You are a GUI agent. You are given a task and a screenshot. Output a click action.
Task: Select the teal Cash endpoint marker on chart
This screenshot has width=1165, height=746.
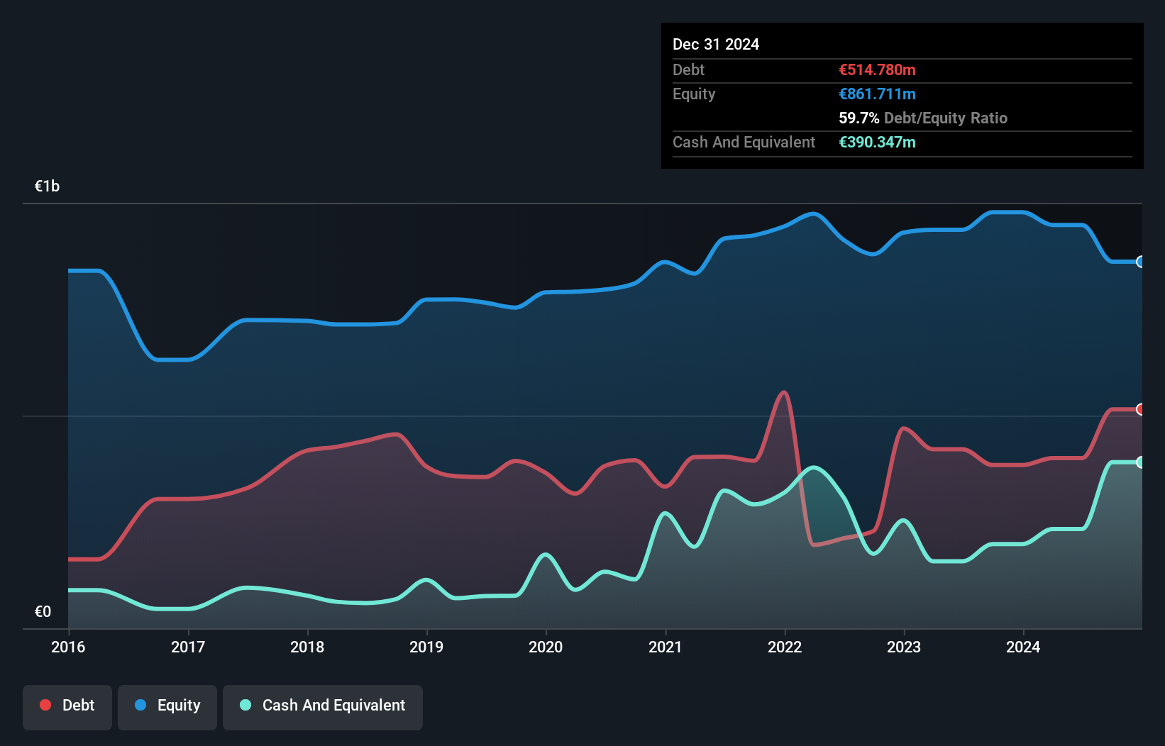point(1141,463)
